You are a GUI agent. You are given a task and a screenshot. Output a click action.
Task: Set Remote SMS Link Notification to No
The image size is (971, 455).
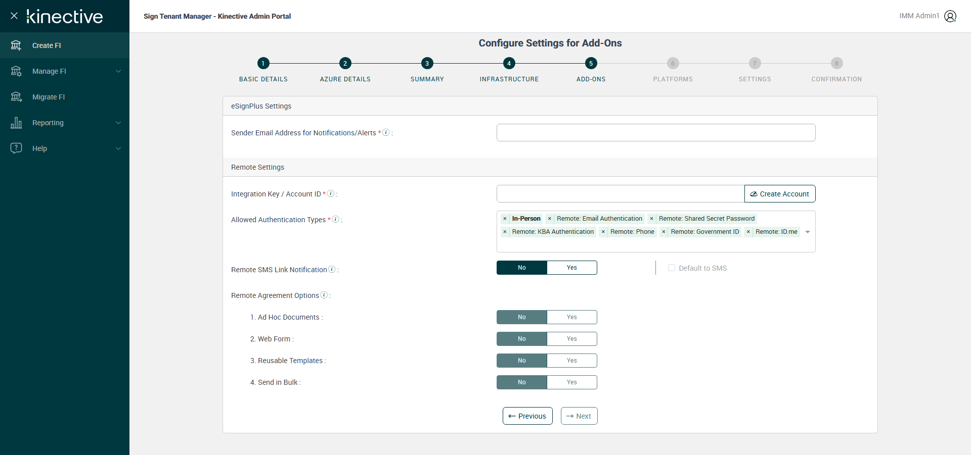click(522, 268)
